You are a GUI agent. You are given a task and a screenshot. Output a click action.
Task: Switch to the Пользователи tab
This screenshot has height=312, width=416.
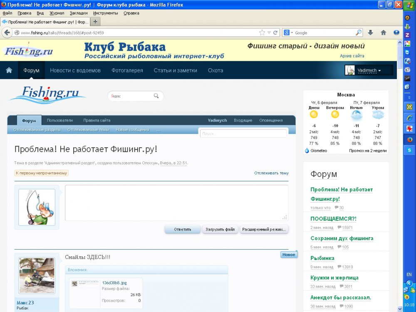point(59,120)
